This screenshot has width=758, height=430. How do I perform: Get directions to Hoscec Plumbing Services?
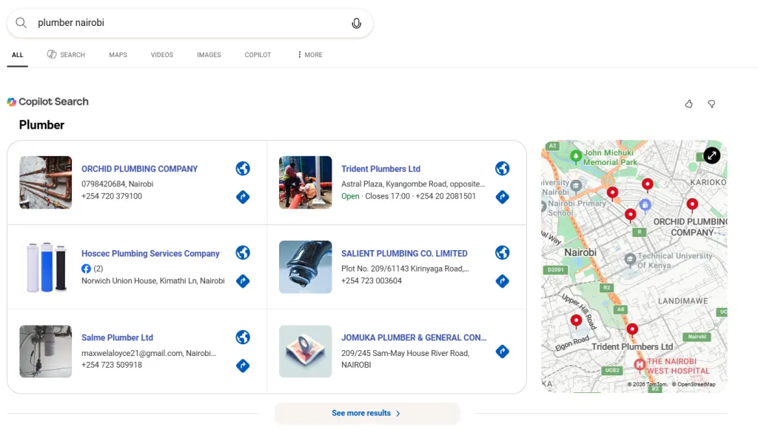(x=243, y=280)
